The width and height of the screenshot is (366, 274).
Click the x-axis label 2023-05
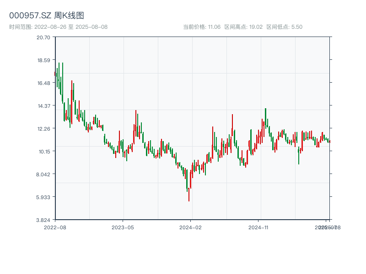pos(123,227)
